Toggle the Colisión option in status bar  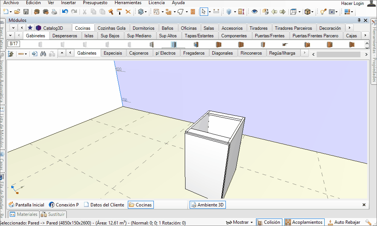pos(269,222)
